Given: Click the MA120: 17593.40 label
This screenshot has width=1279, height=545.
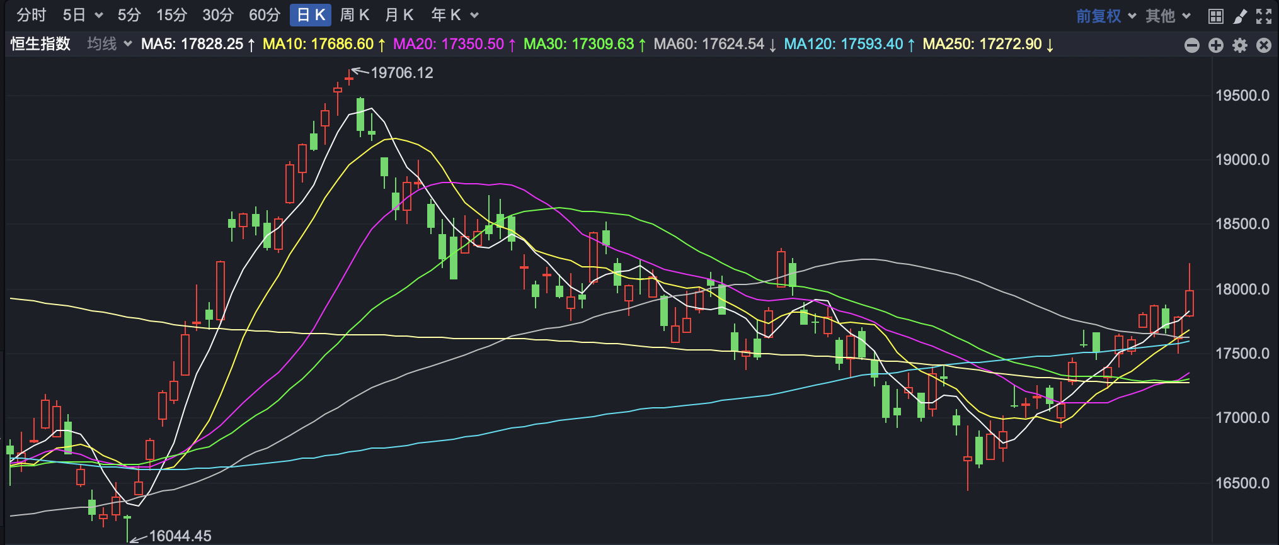Looking at the screenshot, I should point(849,44).
